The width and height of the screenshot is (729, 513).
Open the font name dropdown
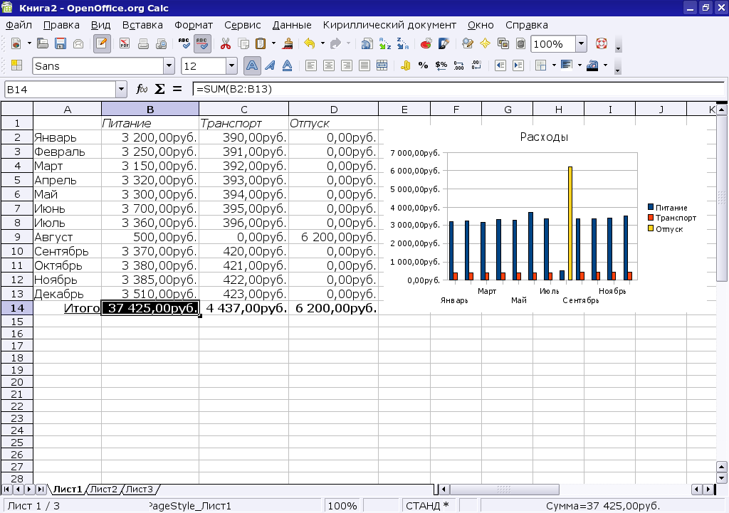(169, 66)
